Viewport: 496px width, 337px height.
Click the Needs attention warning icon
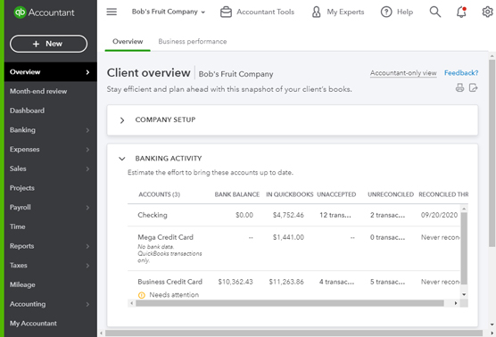pos(142,295)
